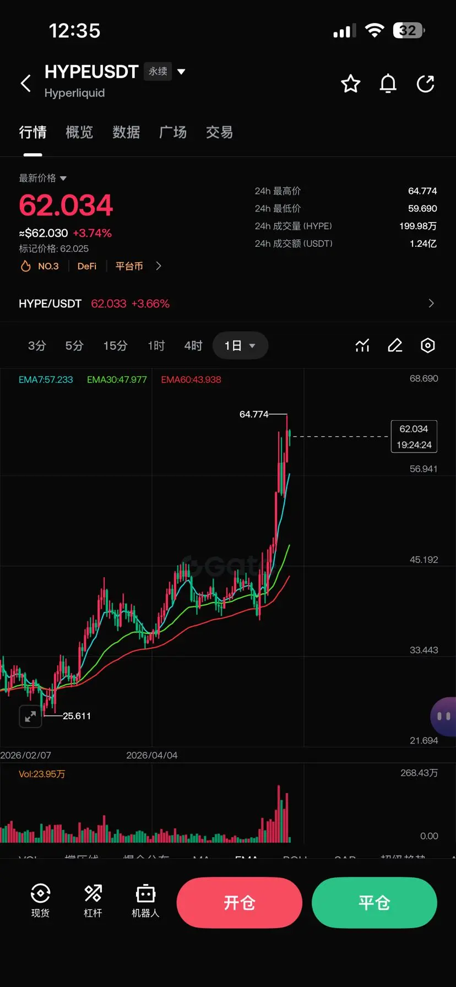Open the purple floating assistant bubble

pos(443,716)
